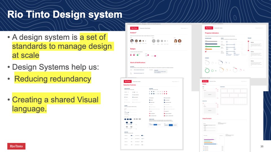Viewport: 271px width, 152px height.
Task: Click the "Usage Examples" heading
Action: [207, 119]
